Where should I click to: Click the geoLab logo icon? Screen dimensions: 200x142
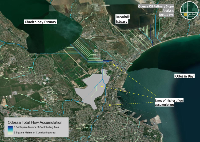tap(189, 10)
